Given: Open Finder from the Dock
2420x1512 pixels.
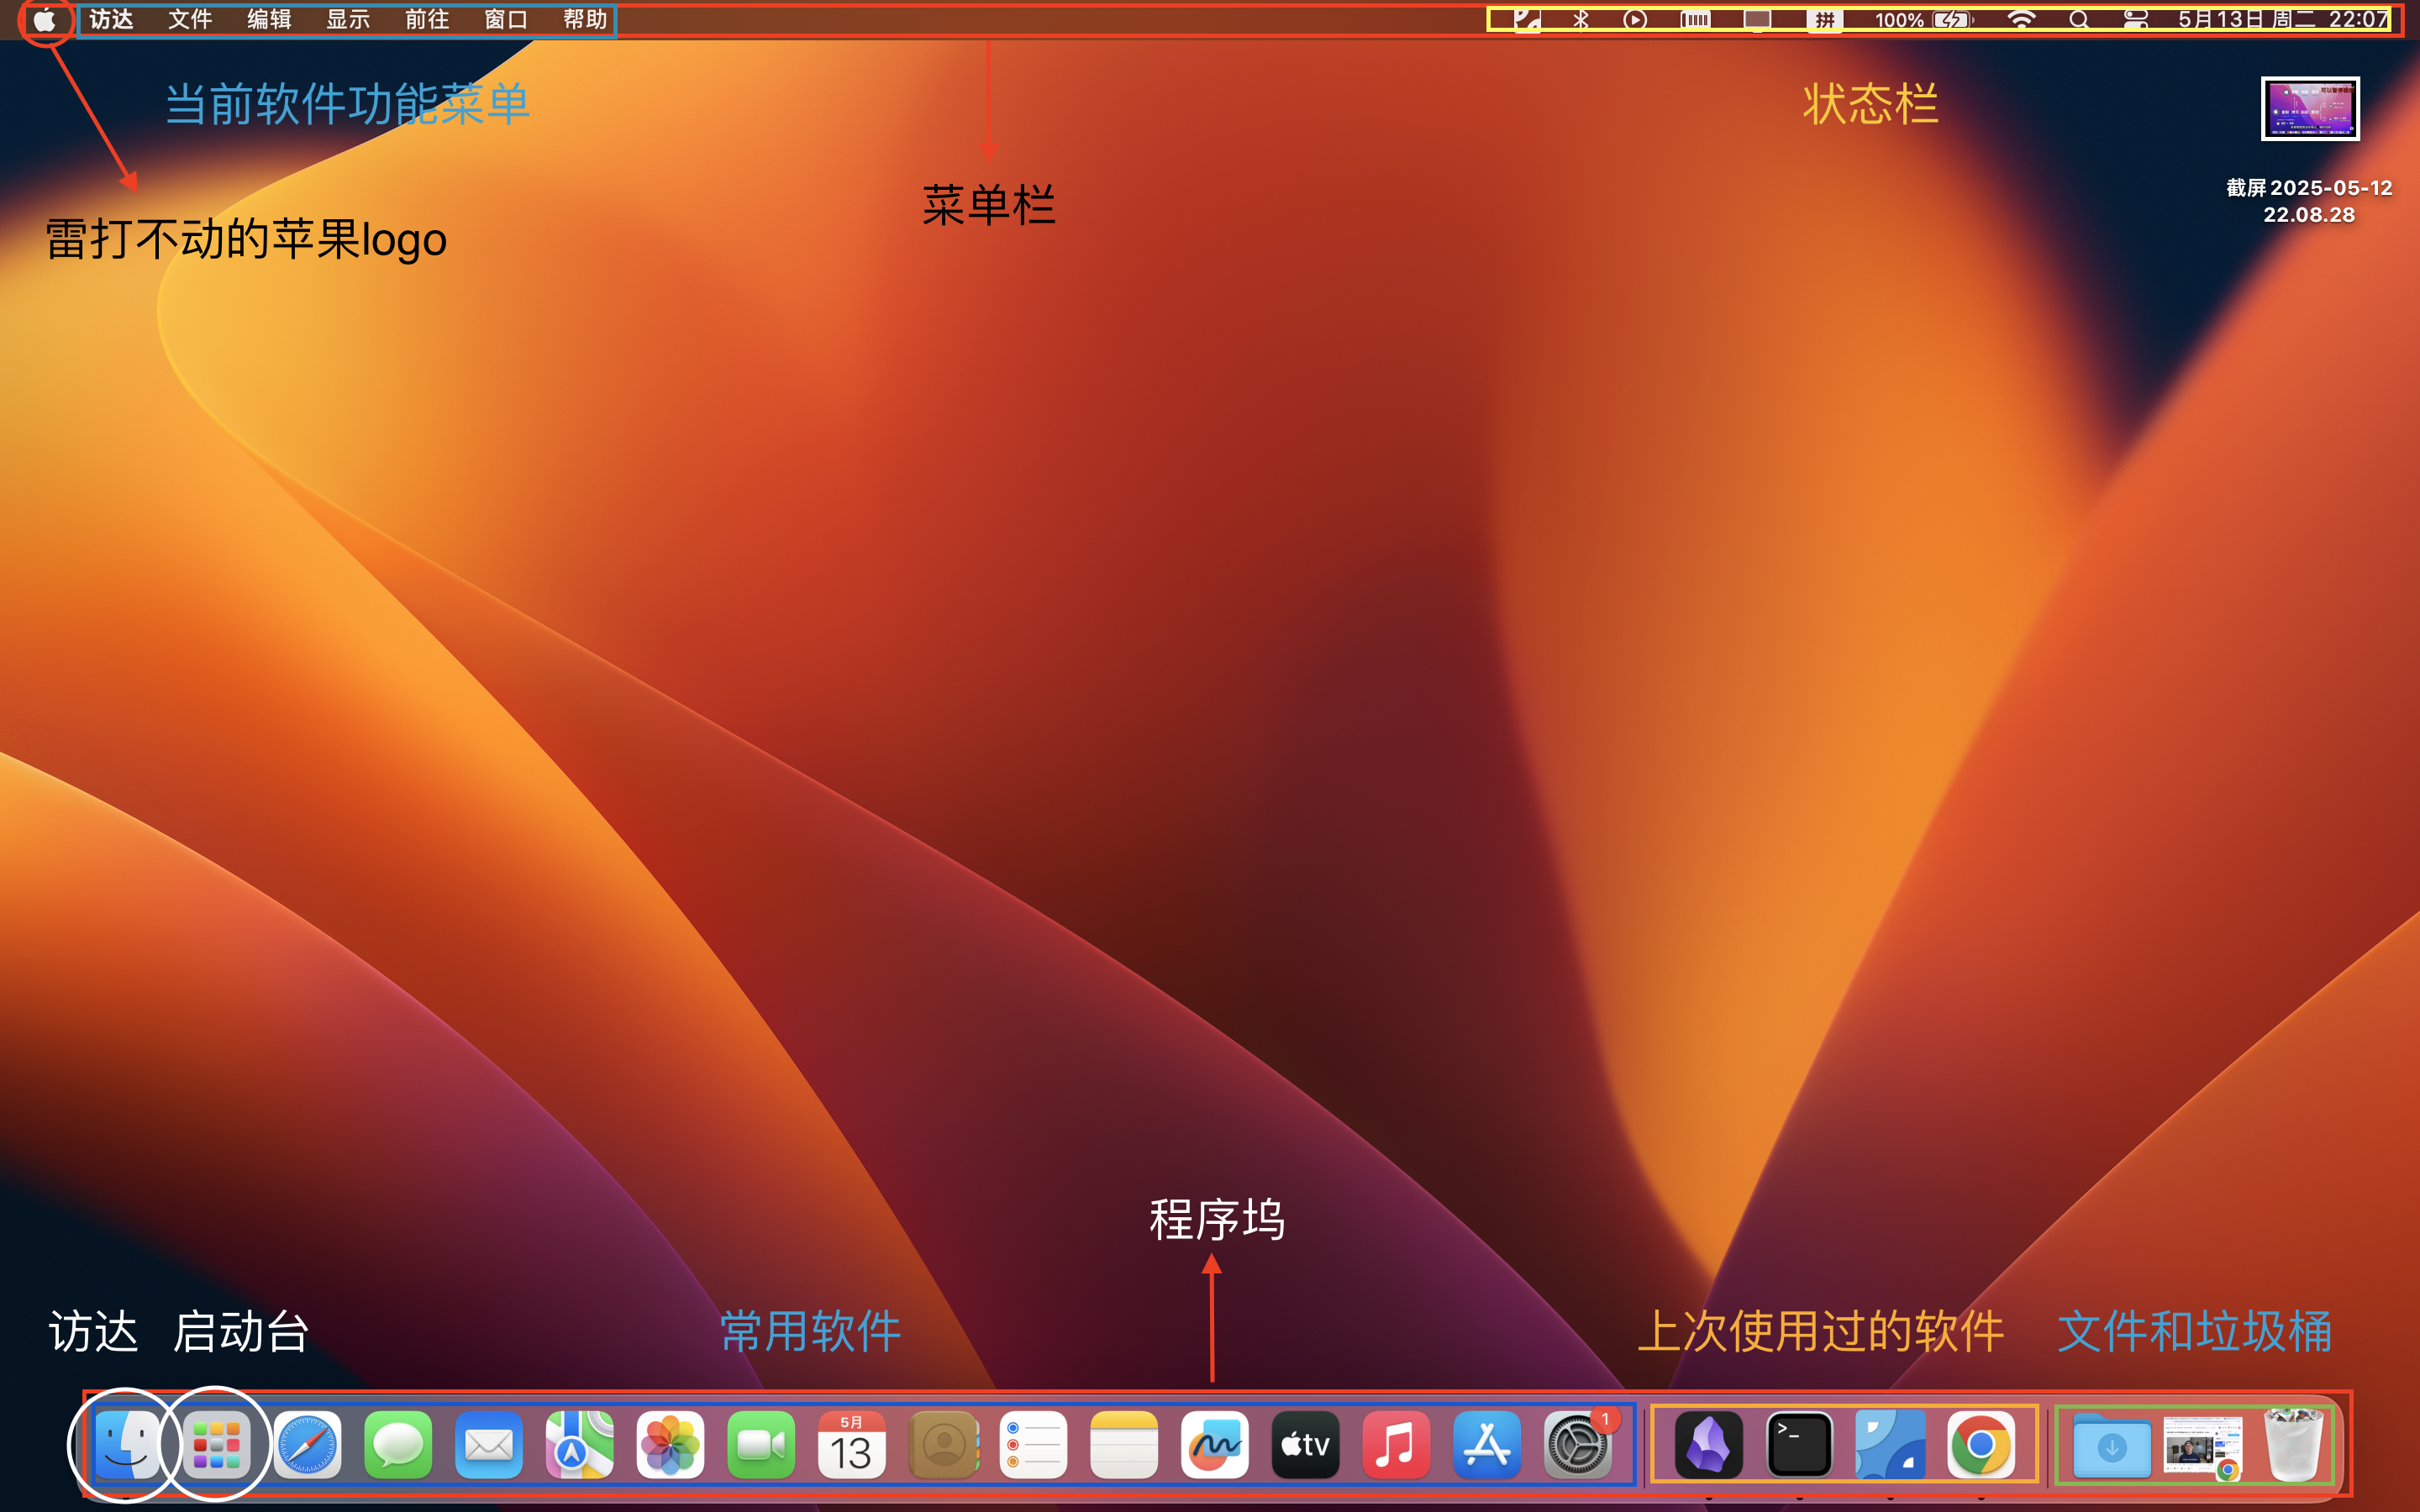Looking at the screenshot, I should pyautogui.click(x=126, y=1445).
